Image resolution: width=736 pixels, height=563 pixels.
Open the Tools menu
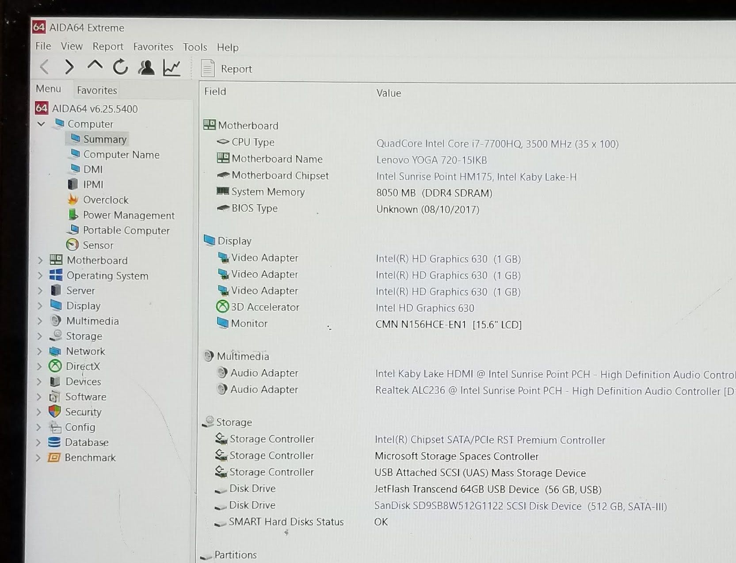click(195, 47)
